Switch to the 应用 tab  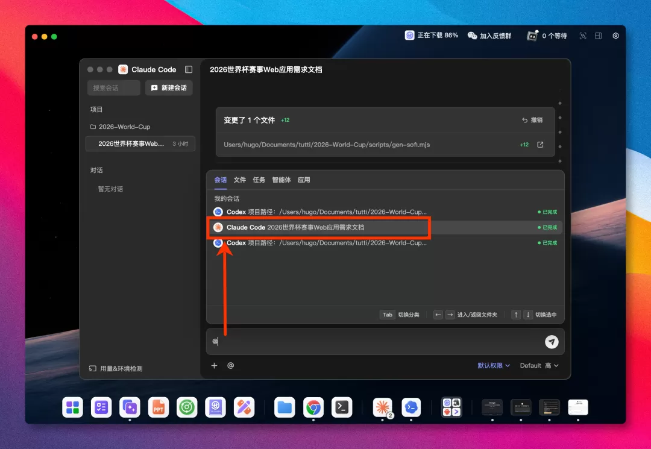[303, 180]
